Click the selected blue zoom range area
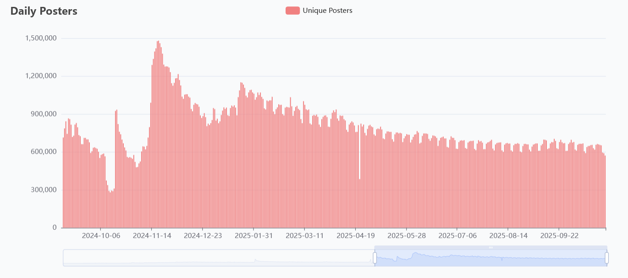 tap(490, 258)
